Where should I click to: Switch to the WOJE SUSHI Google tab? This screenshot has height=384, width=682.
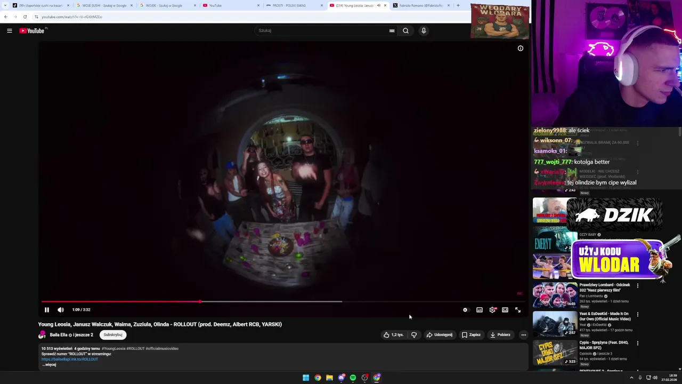104,5
